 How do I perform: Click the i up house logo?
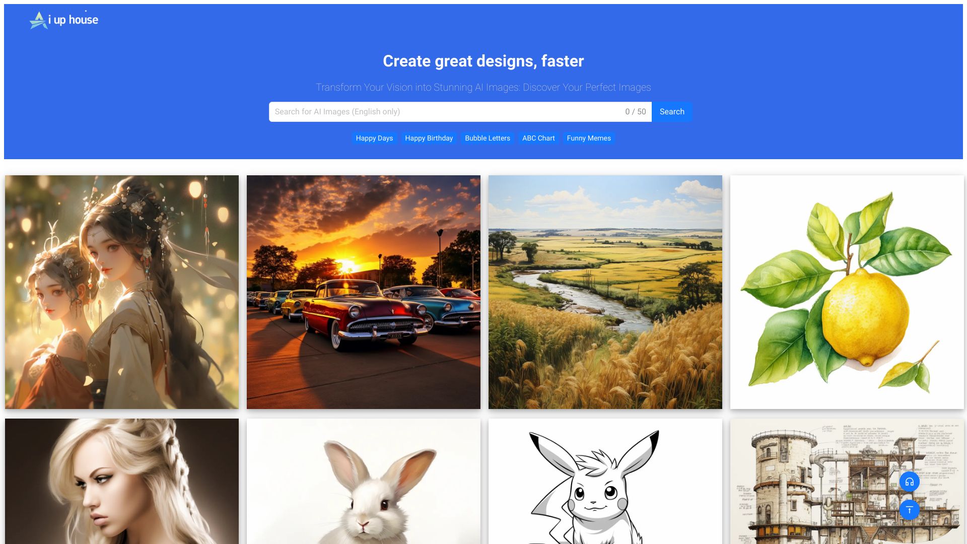64,20
